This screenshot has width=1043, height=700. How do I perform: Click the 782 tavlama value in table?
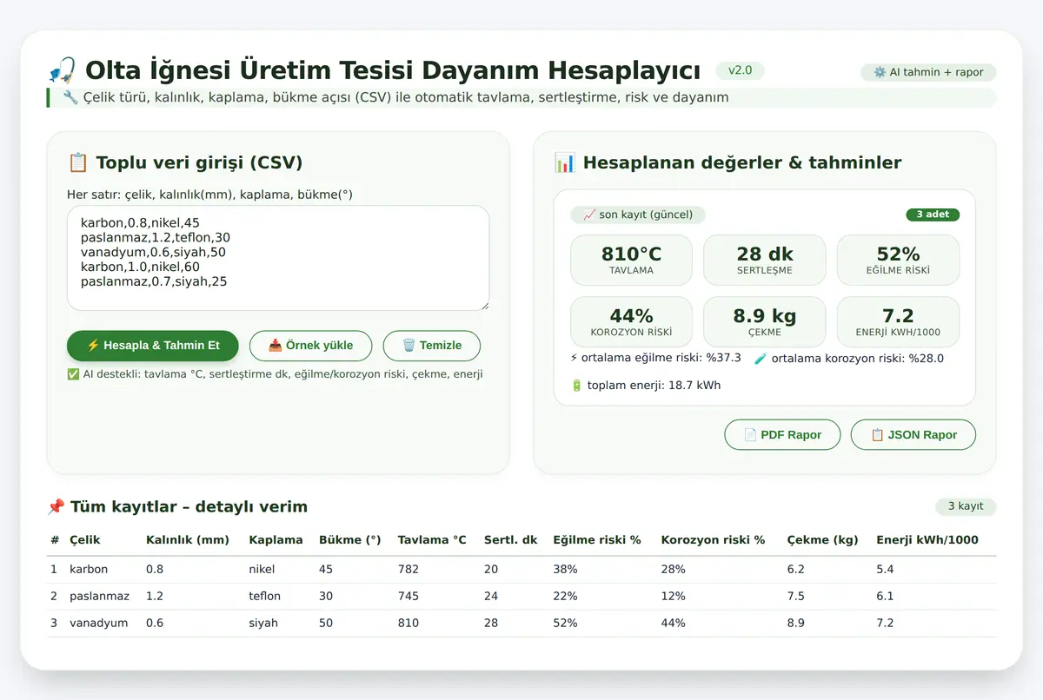(409, 570)
